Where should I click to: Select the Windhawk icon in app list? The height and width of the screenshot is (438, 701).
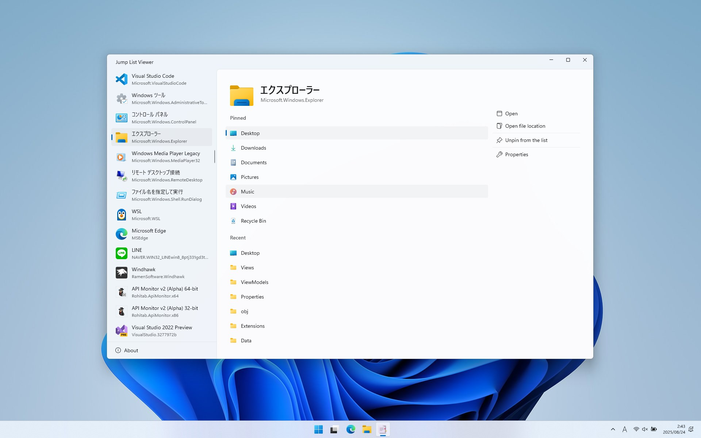(x=121, y=273)
